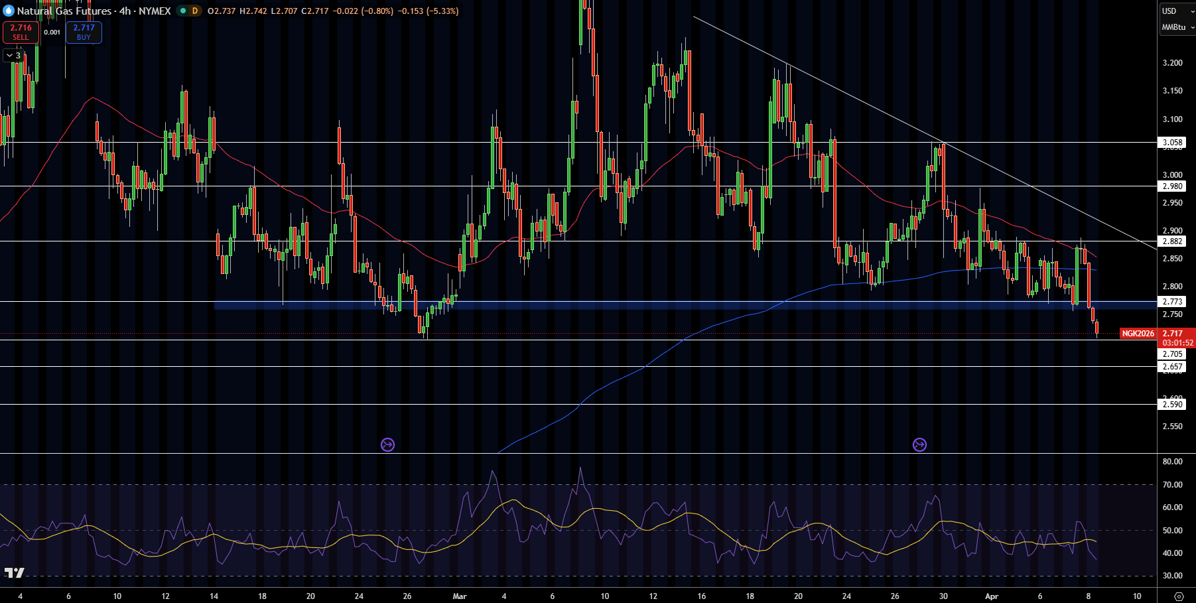The height and width of the screenshot is (603, 1196).
Task: Open the chart settings hexagon gear icon
Action: tap(1178, 596)
